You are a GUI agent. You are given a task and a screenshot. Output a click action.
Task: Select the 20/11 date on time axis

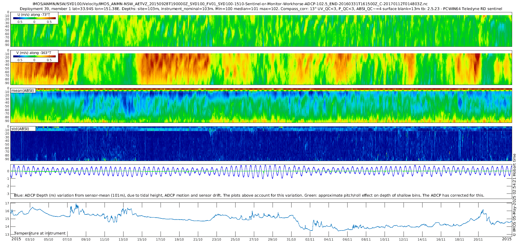pyautogui.click(x=478, y=239)
